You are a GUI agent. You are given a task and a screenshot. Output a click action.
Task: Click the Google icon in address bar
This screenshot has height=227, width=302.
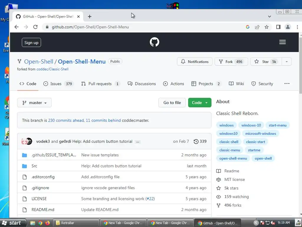(248, 27)
